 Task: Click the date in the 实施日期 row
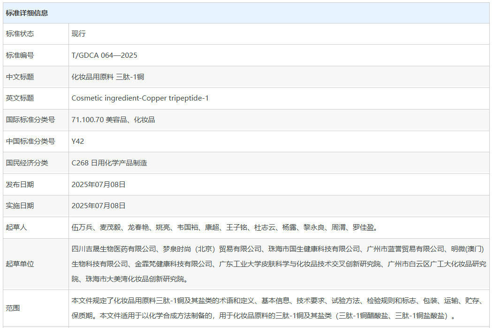pyautogui.click(x=99, y=206)
